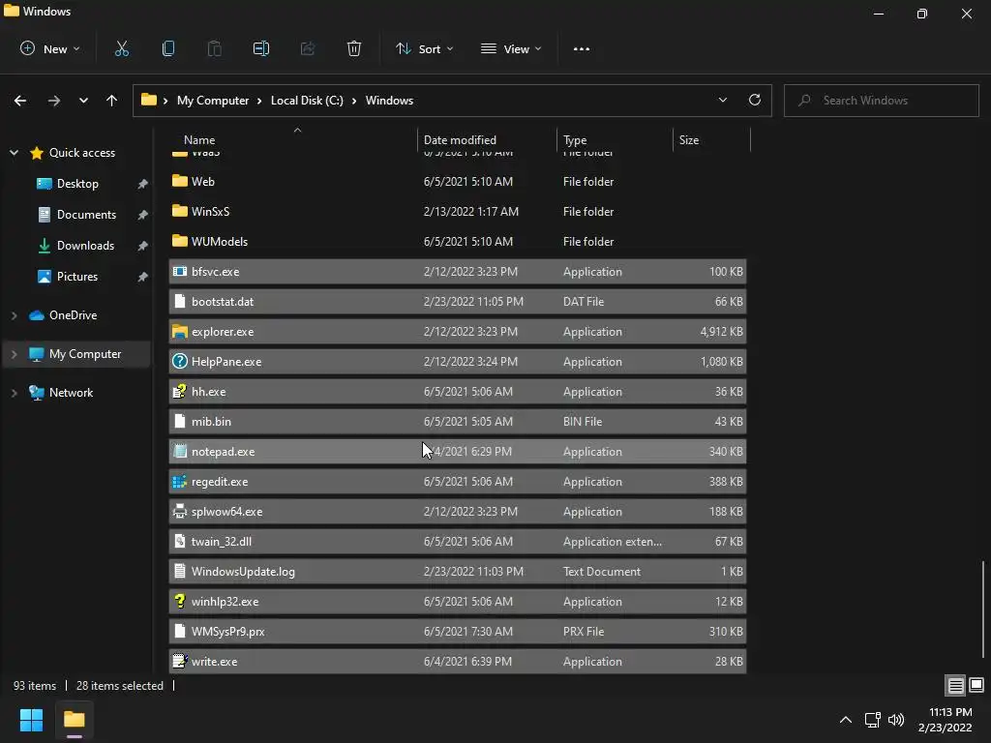Click Local Disk (C:) in breadcrumb
Image resolution: width=991 pixels, height=743 pixels.
point(307,101)
